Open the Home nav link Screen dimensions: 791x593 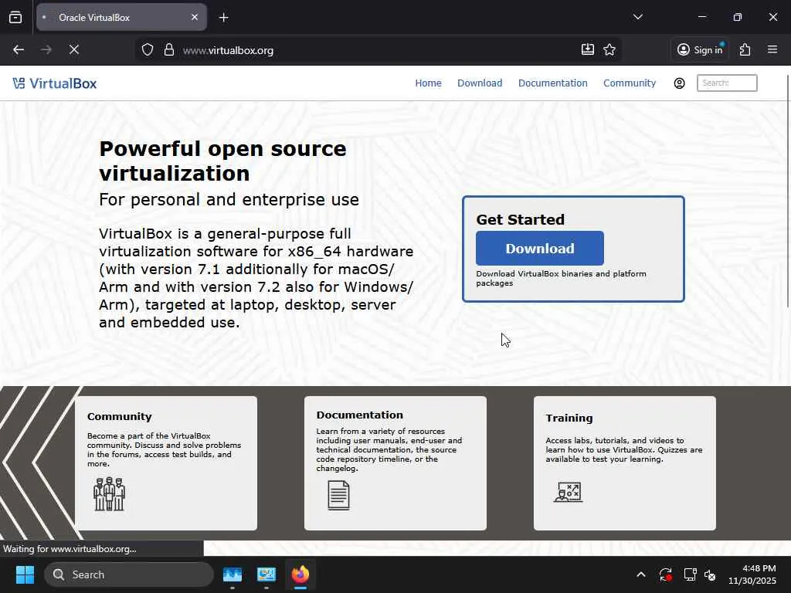tap(428, 83)
